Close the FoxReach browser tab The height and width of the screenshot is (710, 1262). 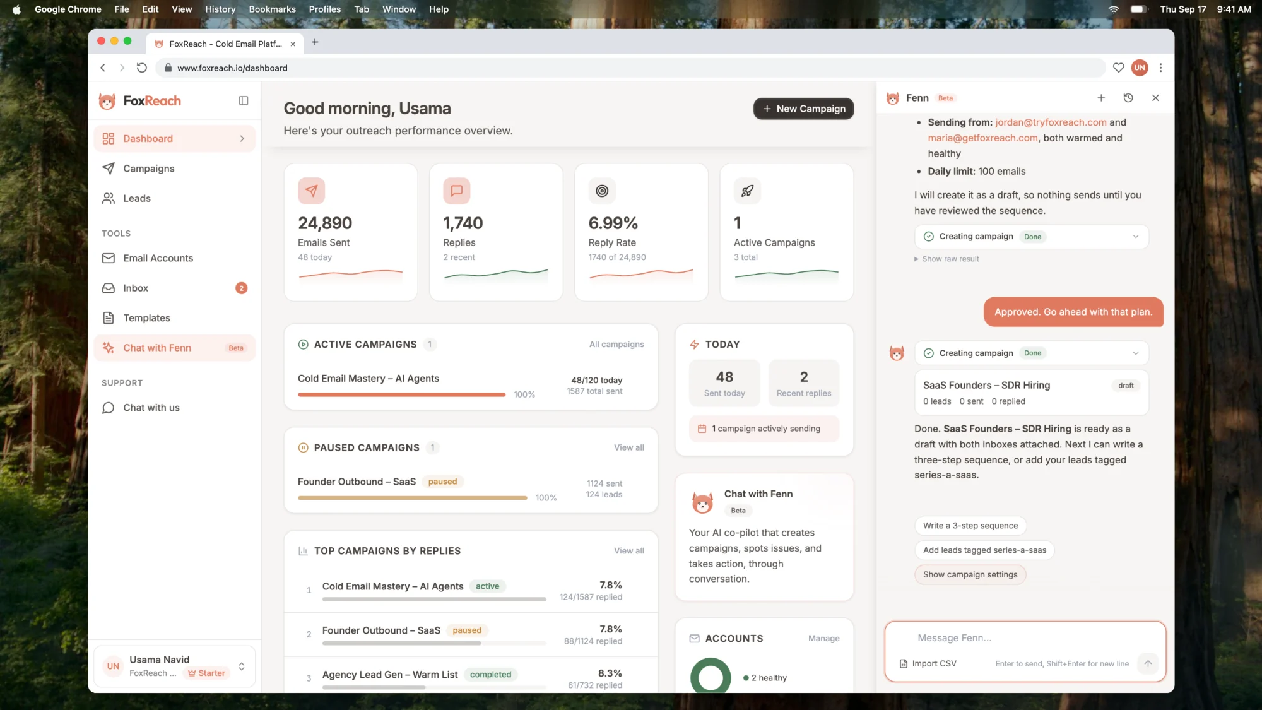pos(293,44)
